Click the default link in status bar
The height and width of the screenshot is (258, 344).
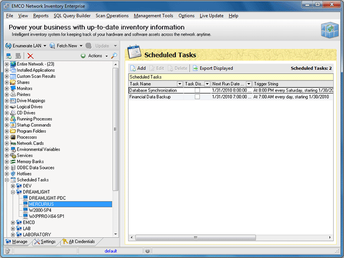pyautogui.click(x=111, y=251)
